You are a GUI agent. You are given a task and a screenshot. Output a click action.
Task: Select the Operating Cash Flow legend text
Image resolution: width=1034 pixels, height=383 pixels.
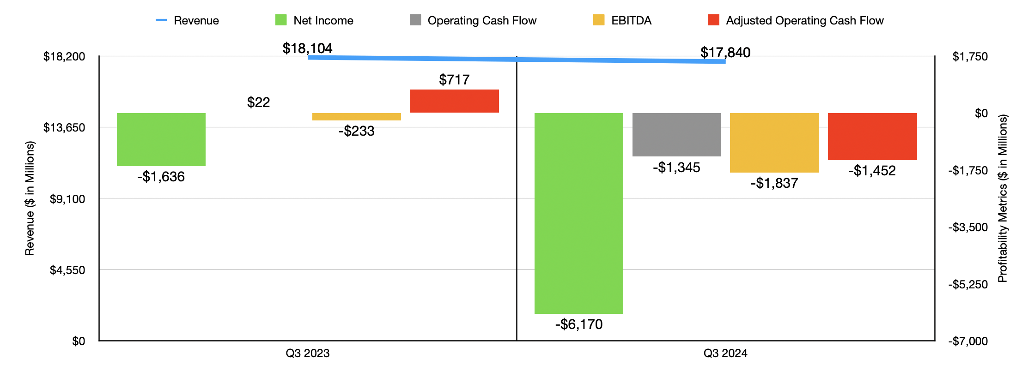[482, 21]
